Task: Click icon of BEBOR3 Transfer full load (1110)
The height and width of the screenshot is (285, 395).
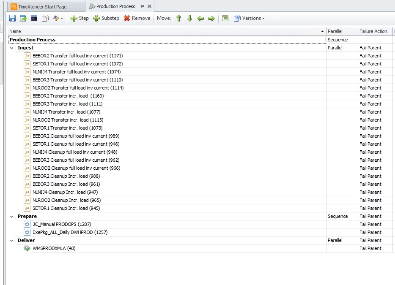Action: click(27, 80)
